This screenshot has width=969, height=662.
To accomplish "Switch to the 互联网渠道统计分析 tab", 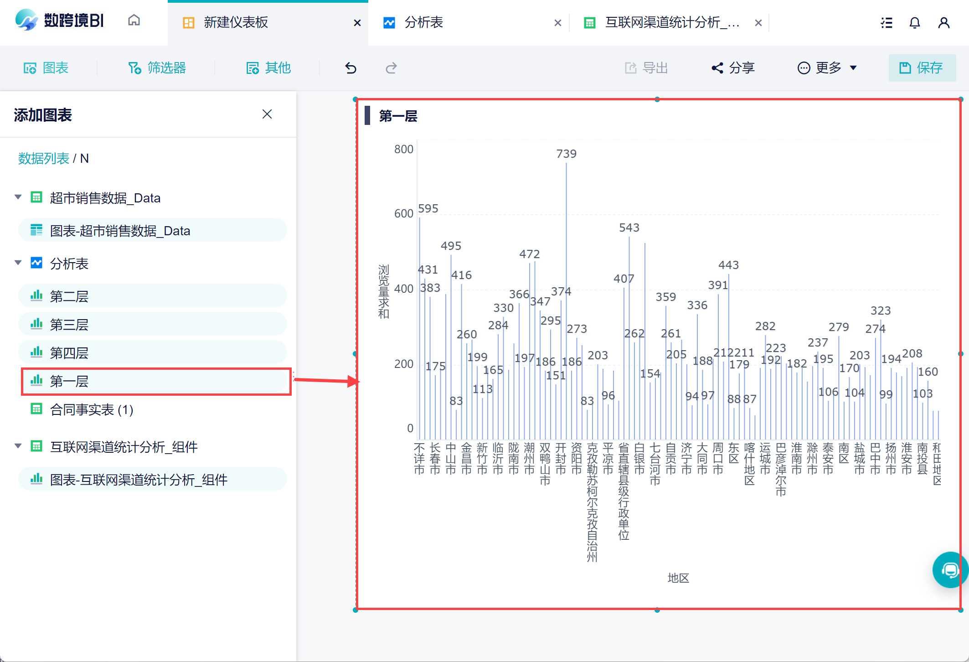I will click(671, 22).
